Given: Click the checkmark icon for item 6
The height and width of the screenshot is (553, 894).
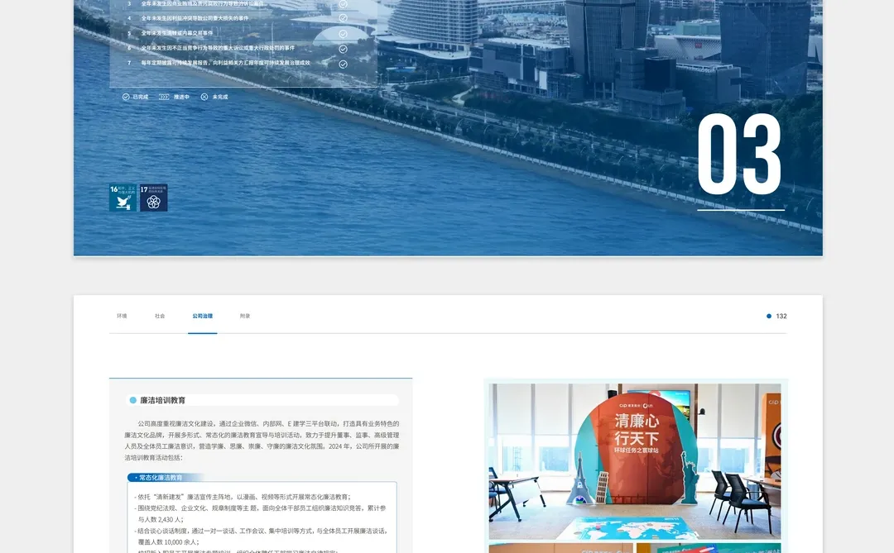Looking at the screenshot, I should click(x=343, y=48).
